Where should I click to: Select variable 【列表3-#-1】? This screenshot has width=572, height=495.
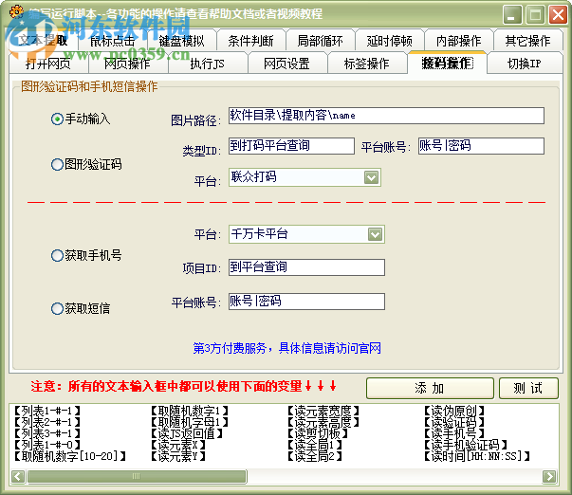46,433
